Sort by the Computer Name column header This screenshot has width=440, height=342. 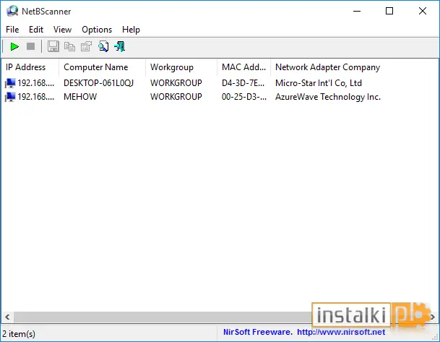[x=102, y=67]
